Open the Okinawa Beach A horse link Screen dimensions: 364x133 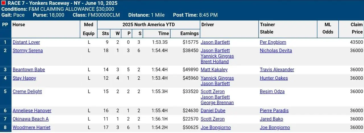tap(30, 119)
